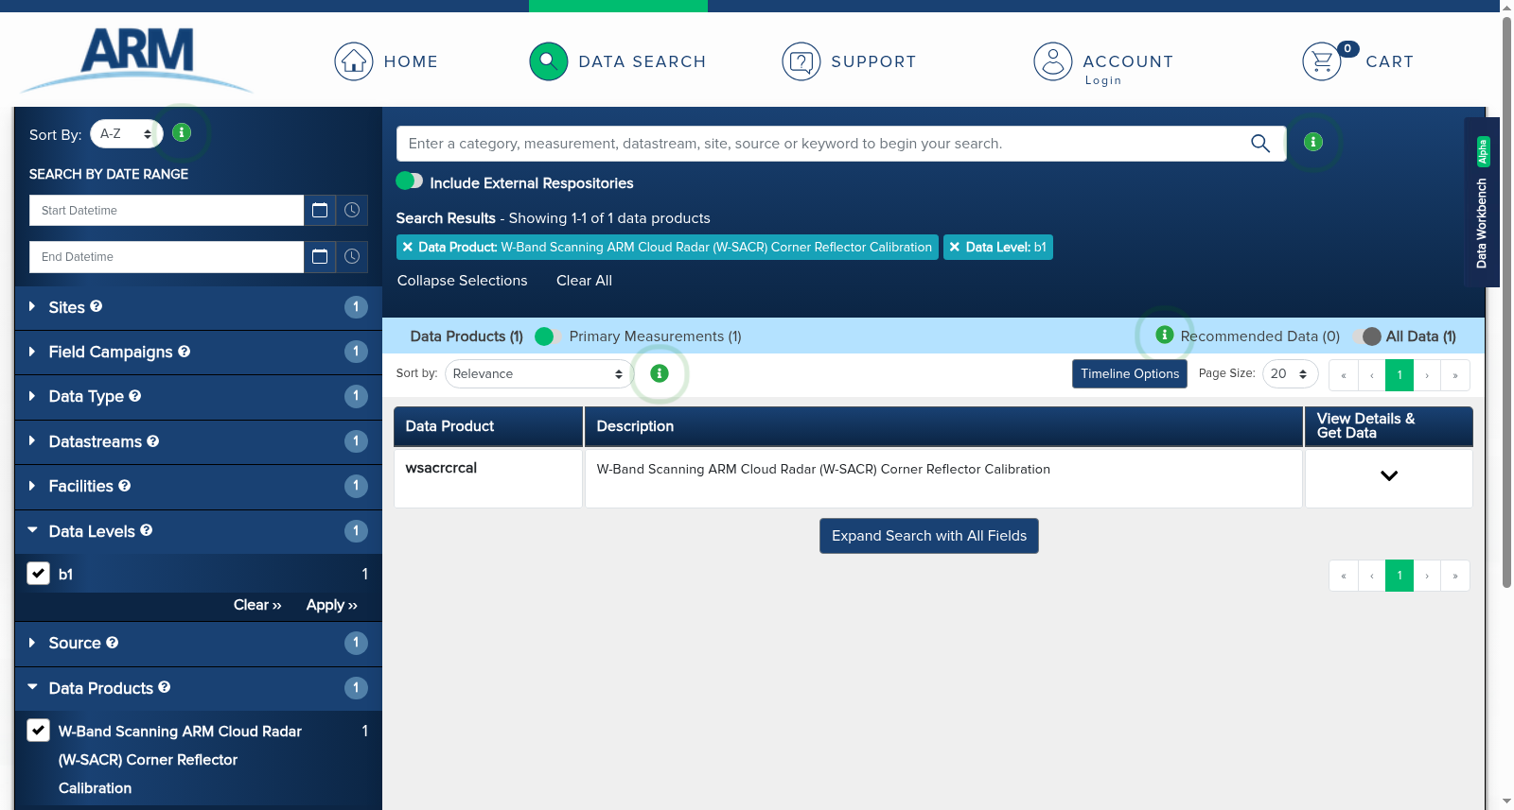
Task: Open the Relevance sort dropdown
Action: point(538,373)
